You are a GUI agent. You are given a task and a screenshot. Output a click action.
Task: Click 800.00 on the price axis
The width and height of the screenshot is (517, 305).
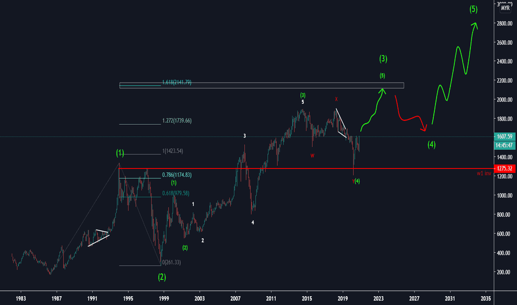point(505,215)
